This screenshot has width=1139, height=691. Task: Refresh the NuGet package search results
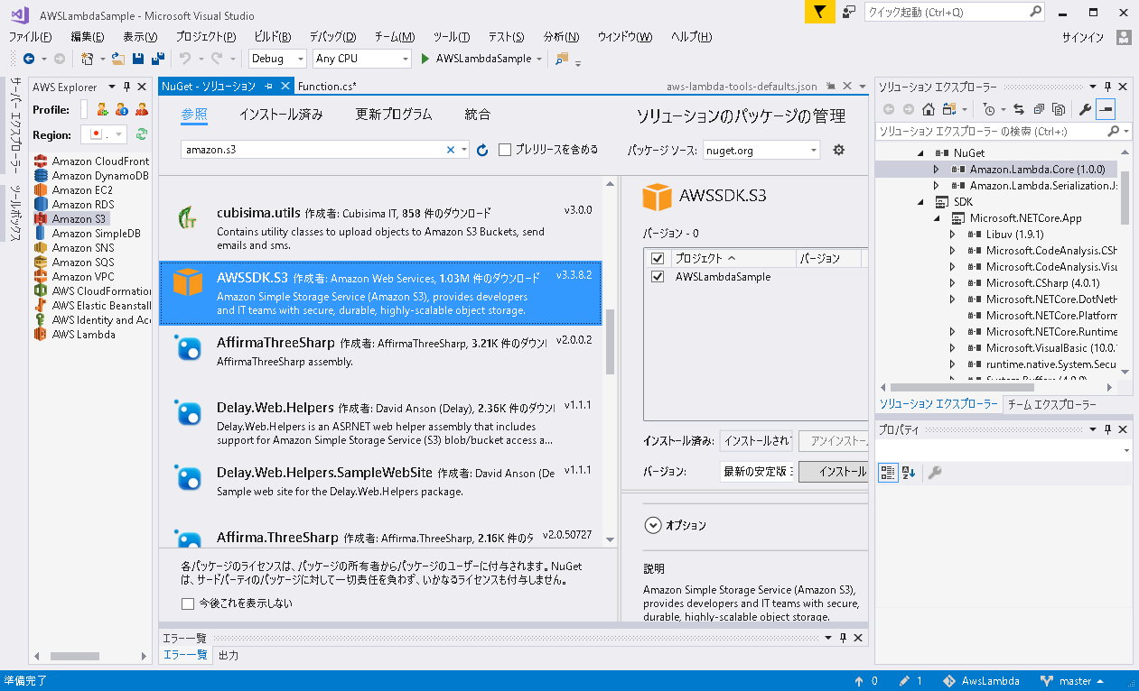tap(481, 151)
